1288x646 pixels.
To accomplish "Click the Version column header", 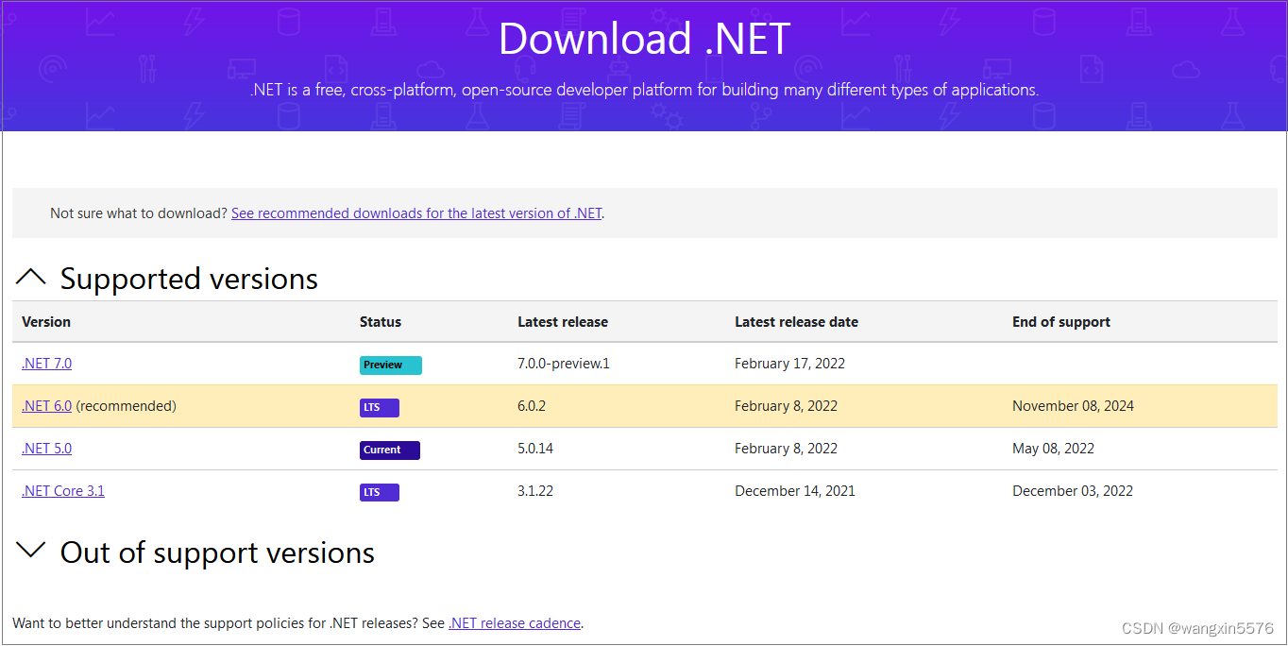I will [45, 321].
